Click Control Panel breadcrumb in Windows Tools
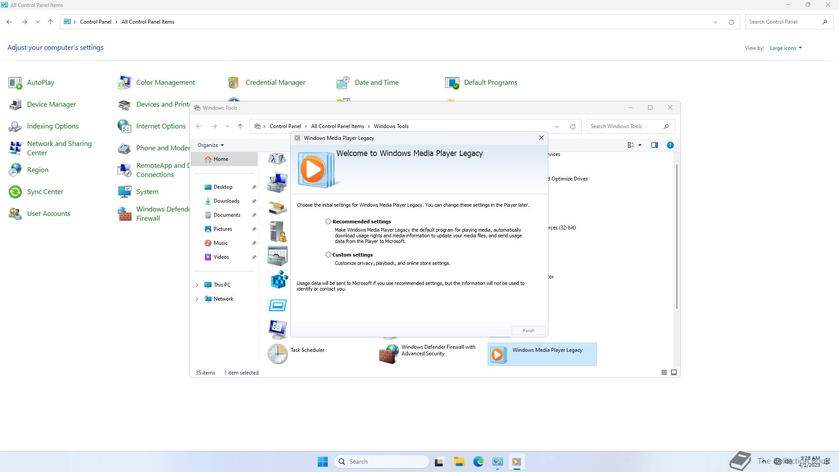 285,126
